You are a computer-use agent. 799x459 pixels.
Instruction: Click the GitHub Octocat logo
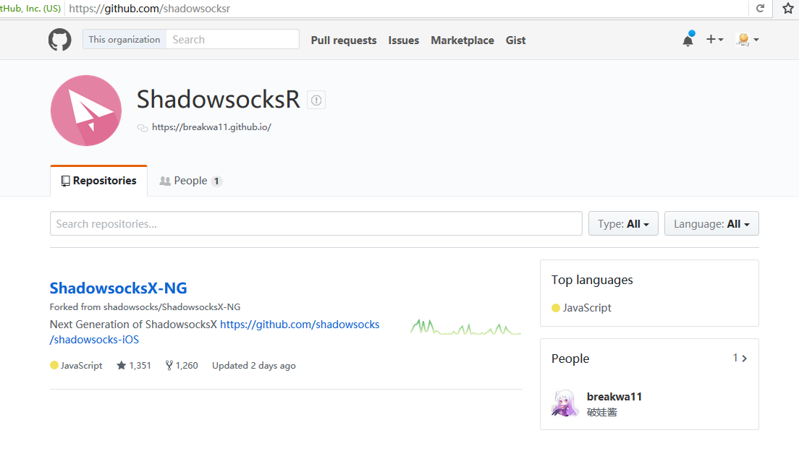tap(59, 39)
